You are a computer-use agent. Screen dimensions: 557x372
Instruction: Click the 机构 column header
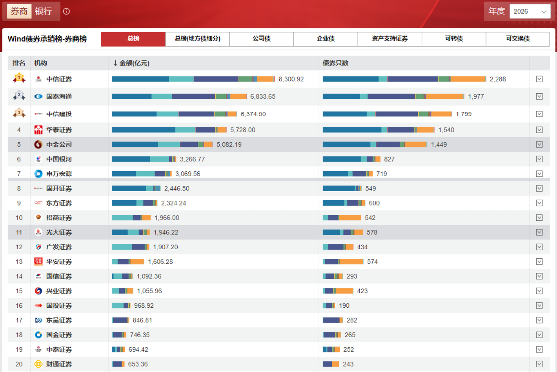40,63
